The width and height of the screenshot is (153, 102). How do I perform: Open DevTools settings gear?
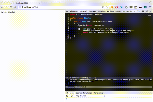click(x=143, y=11)
